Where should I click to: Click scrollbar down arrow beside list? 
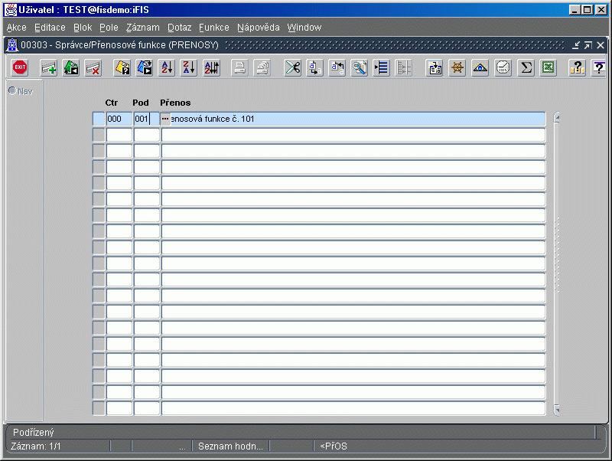pyautogui.click(x=557, y=410)
